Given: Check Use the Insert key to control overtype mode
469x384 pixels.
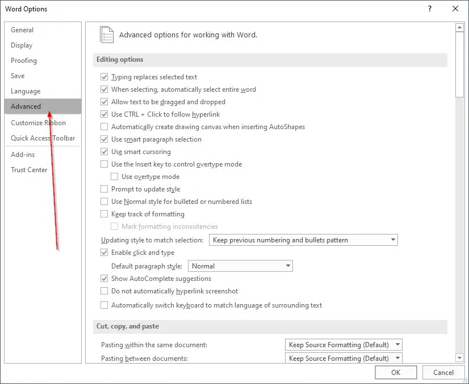Looking at the screenshot, I should tap(104, 164).
